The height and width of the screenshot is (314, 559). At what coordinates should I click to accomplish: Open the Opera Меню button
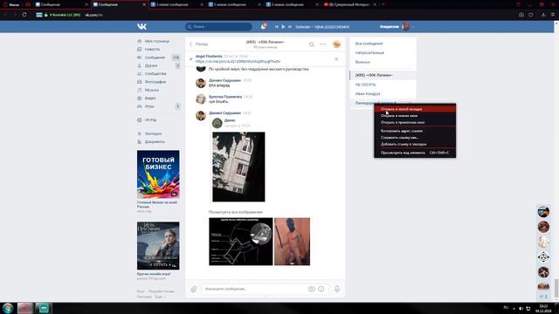pos(10,4)
